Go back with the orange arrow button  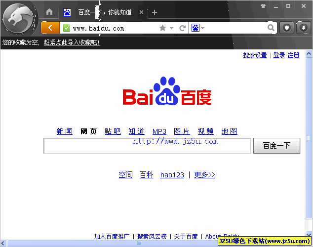[50, 28]
